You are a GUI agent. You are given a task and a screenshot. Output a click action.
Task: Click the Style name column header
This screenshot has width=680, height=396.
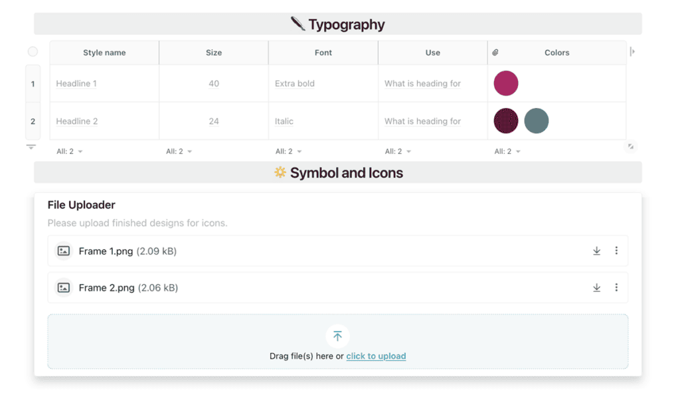click(x=104, y=52)
